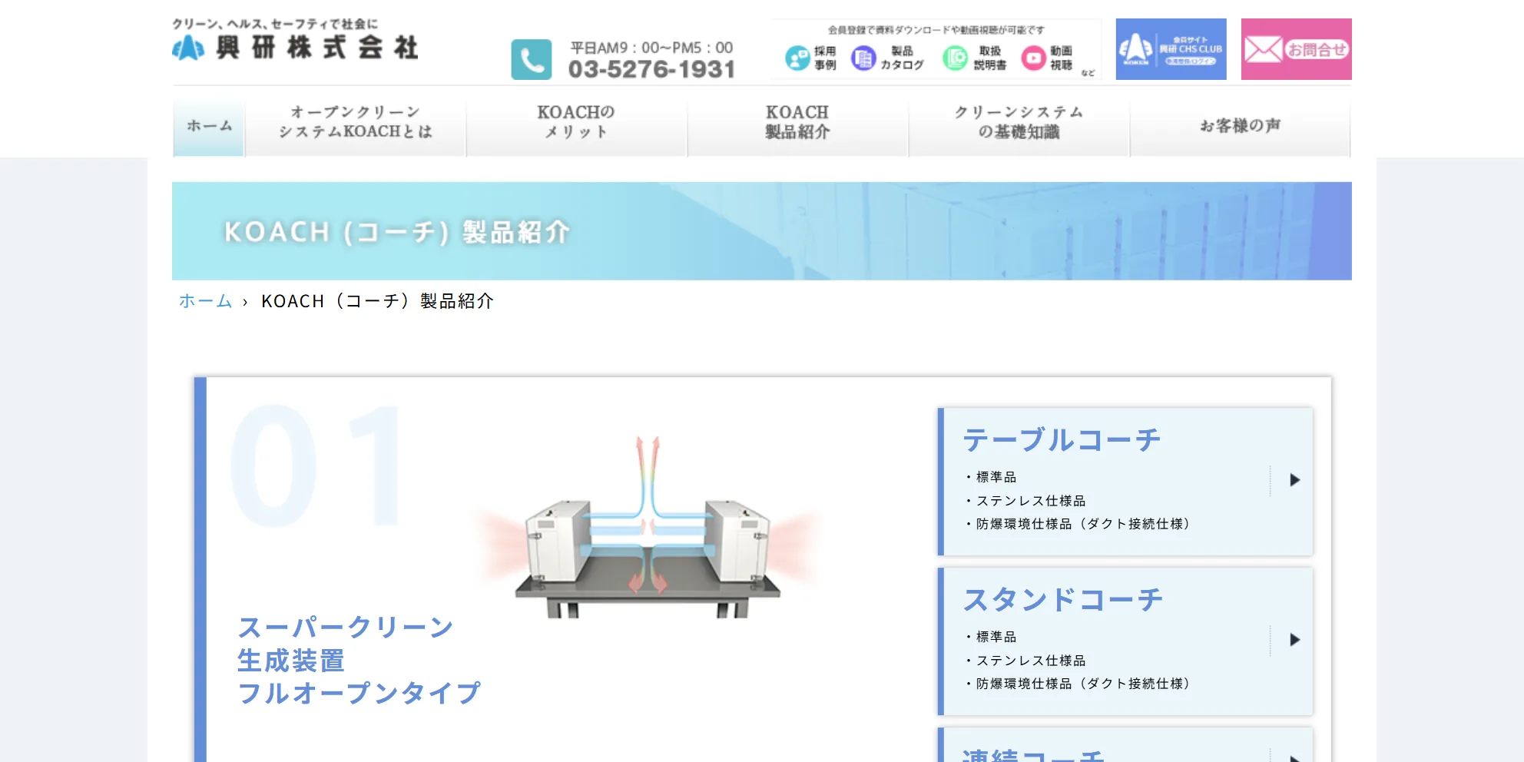Click ステンレス仕様品 under テーブルコーチ
The height and width of the screenshot is (762, 1524).
coord(1030,501)
